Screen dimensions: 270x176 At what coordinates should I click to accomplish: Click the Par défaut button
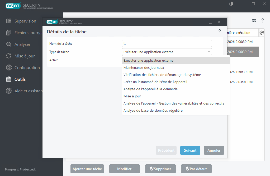[196, 169]
